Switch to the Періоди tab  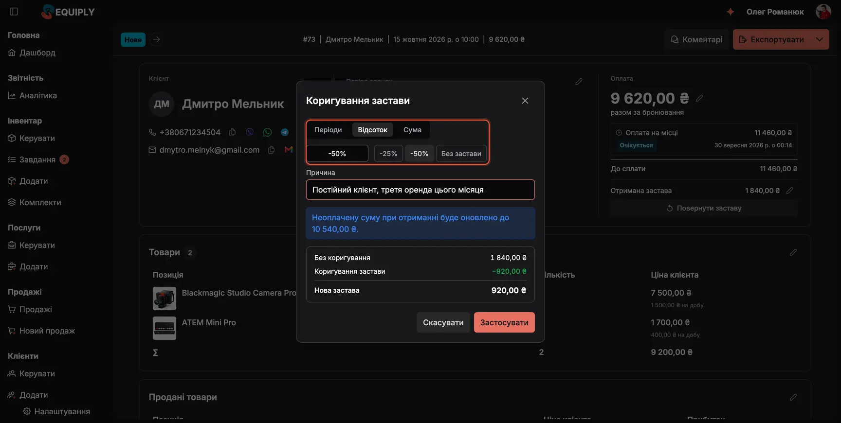click(328, 130)
